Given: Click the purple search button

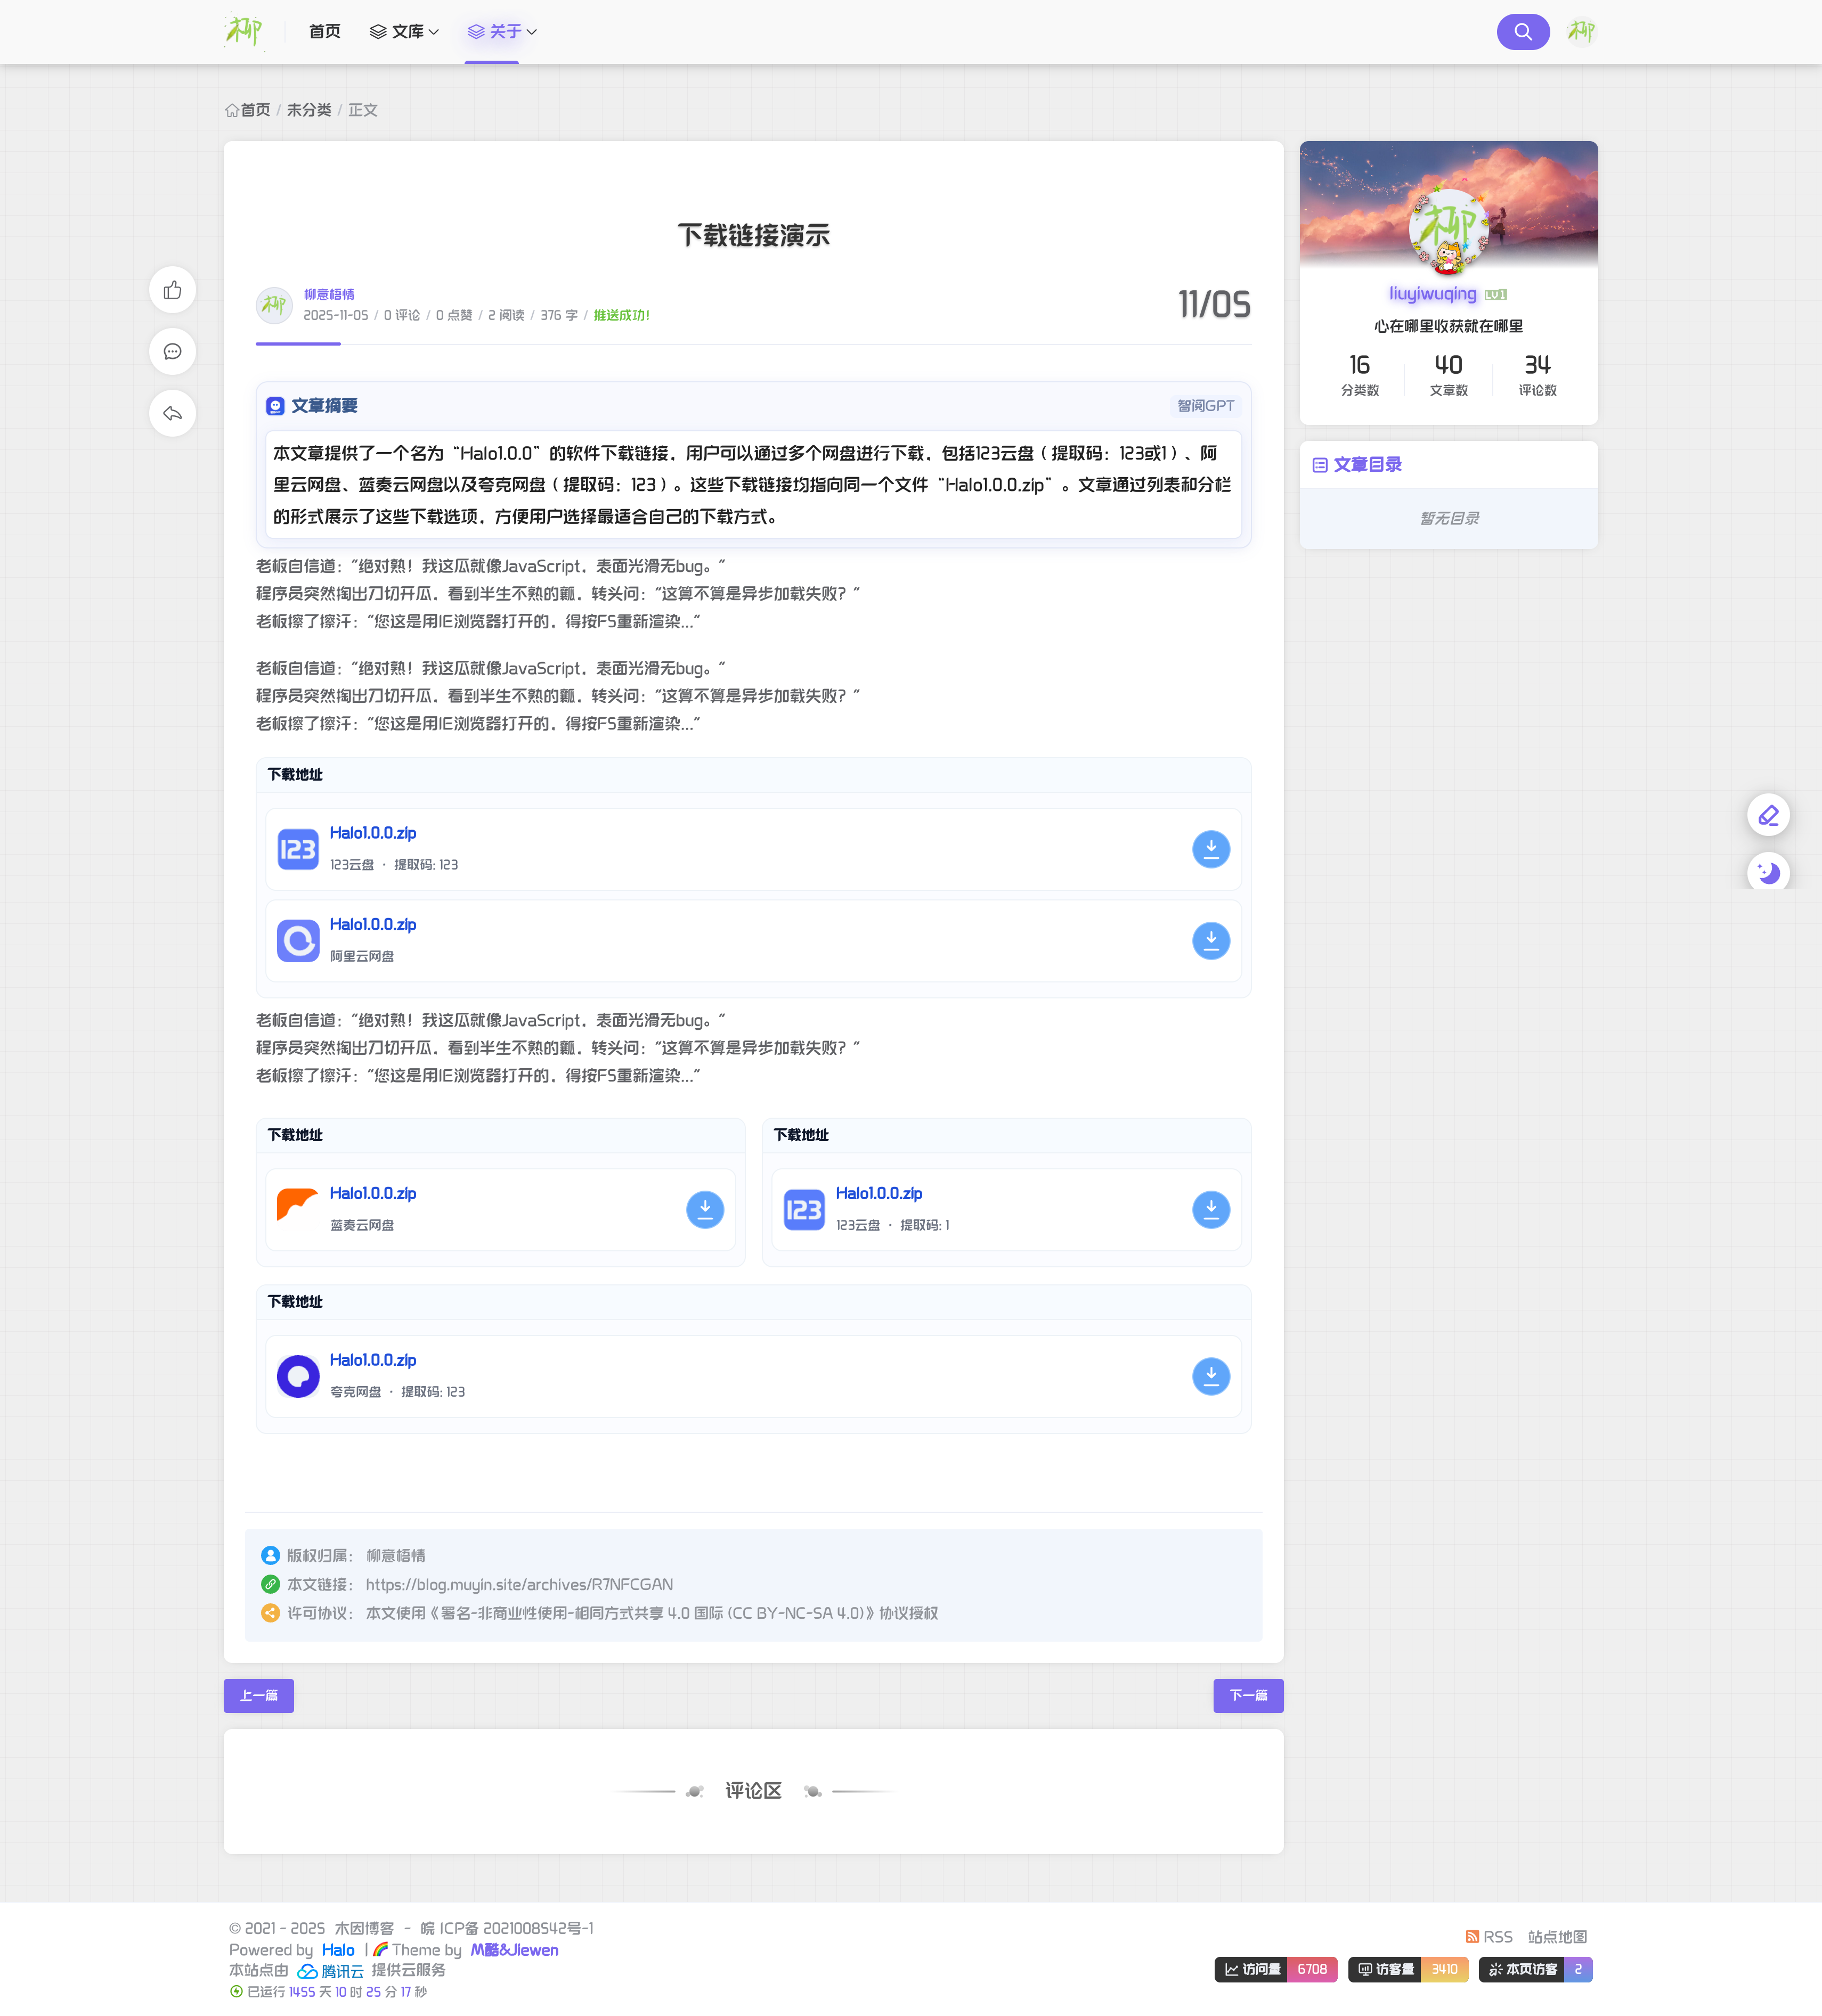Looking at the screenshot, I should (1522, 32).
